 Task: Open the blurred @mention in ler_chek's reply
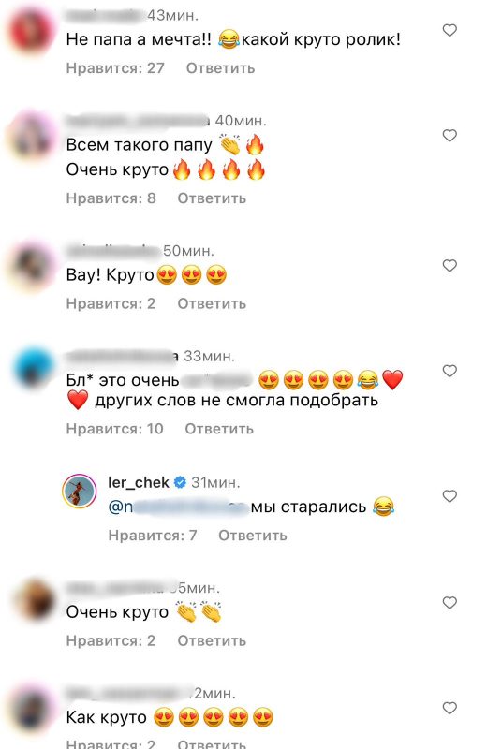click(180, 507)
